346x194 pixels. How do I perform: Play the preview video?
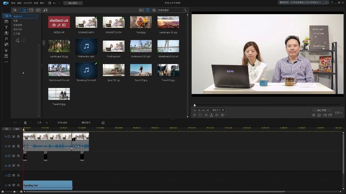click(x=195, y=115)
